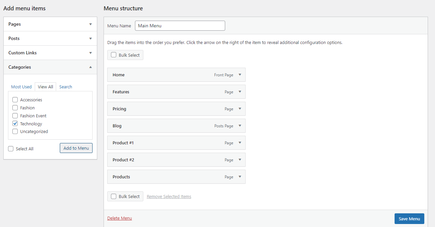The height and width of the screenshot is (227, 435).
Task: Collapse the Categories panel arrow
Action: pos(91,67)
